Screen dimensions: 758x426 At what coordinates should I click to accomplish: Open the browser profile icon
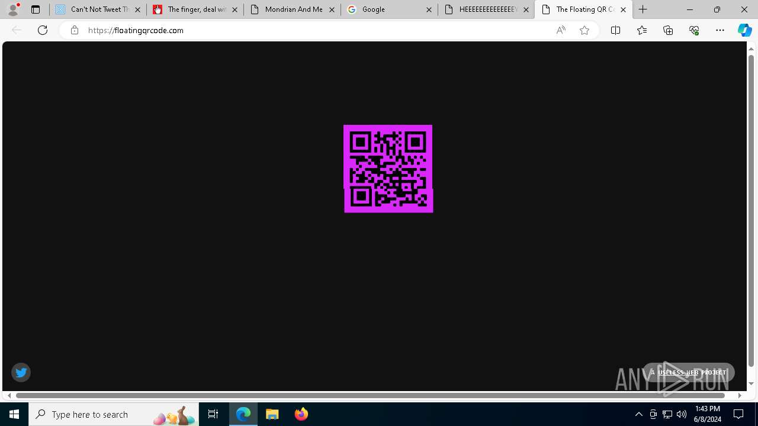(12, 9)
